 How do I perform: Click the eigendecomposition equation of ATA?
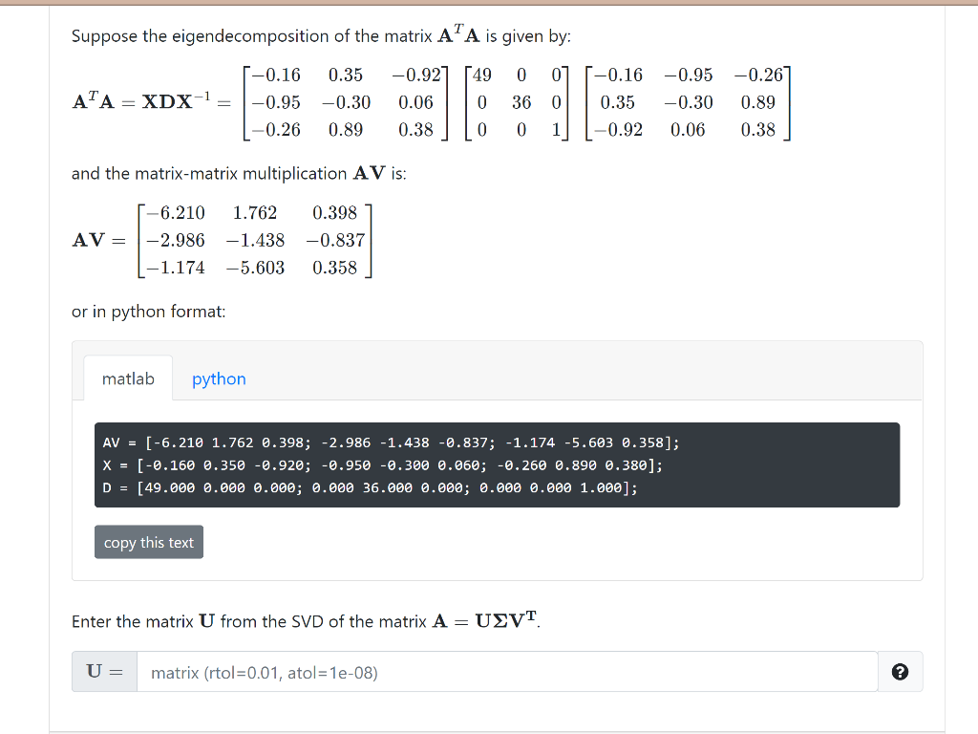[x=430, y=102]
